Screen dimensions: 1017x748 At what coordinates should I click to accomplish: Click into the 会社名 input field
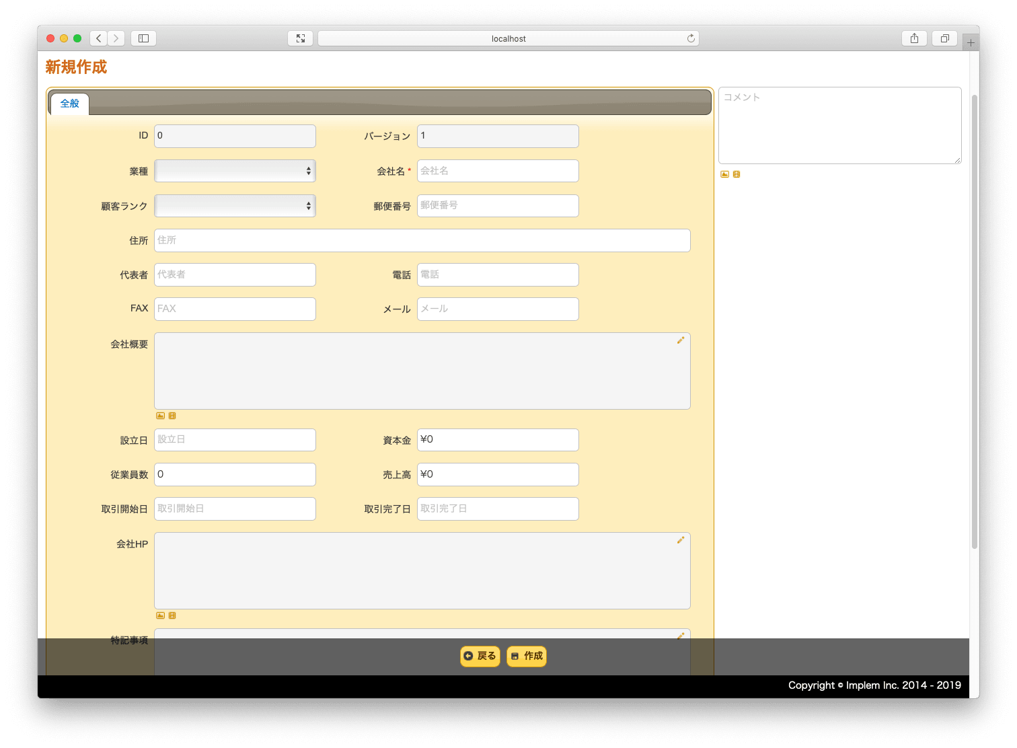[498, 171]
